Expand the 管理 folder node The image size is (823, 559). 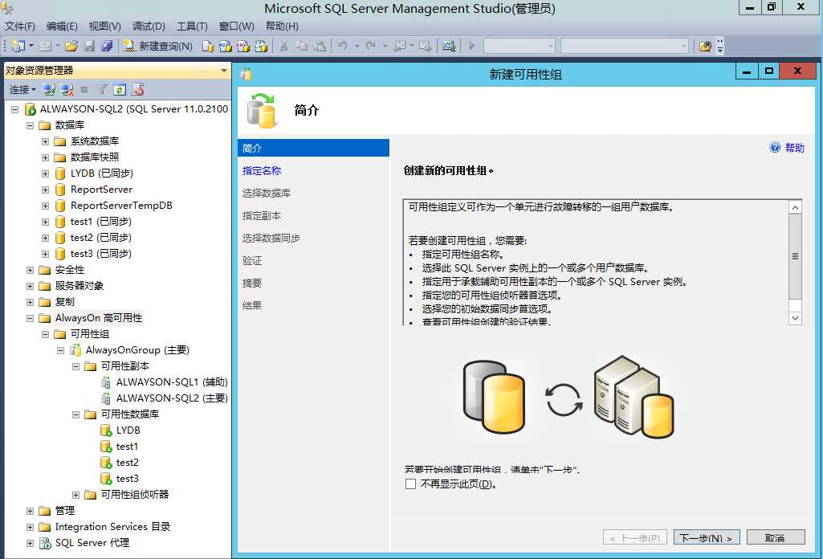point(30,511)
